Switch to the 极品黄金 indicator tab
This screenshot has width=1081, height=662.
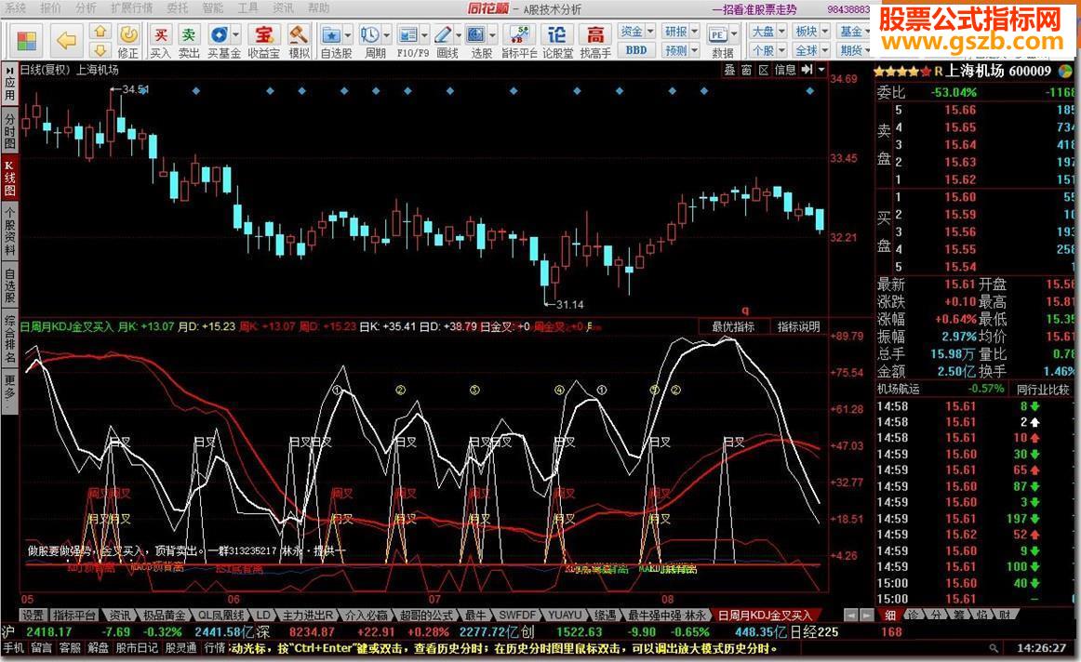pos(164,616)
